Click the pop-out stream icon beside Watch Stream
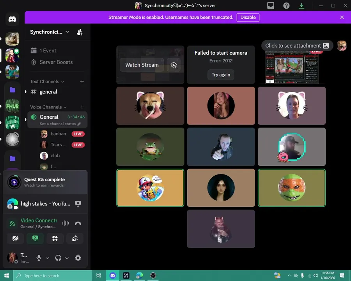Screen dimensions: 351x281 pyautogui.click(x=174, y=65)
